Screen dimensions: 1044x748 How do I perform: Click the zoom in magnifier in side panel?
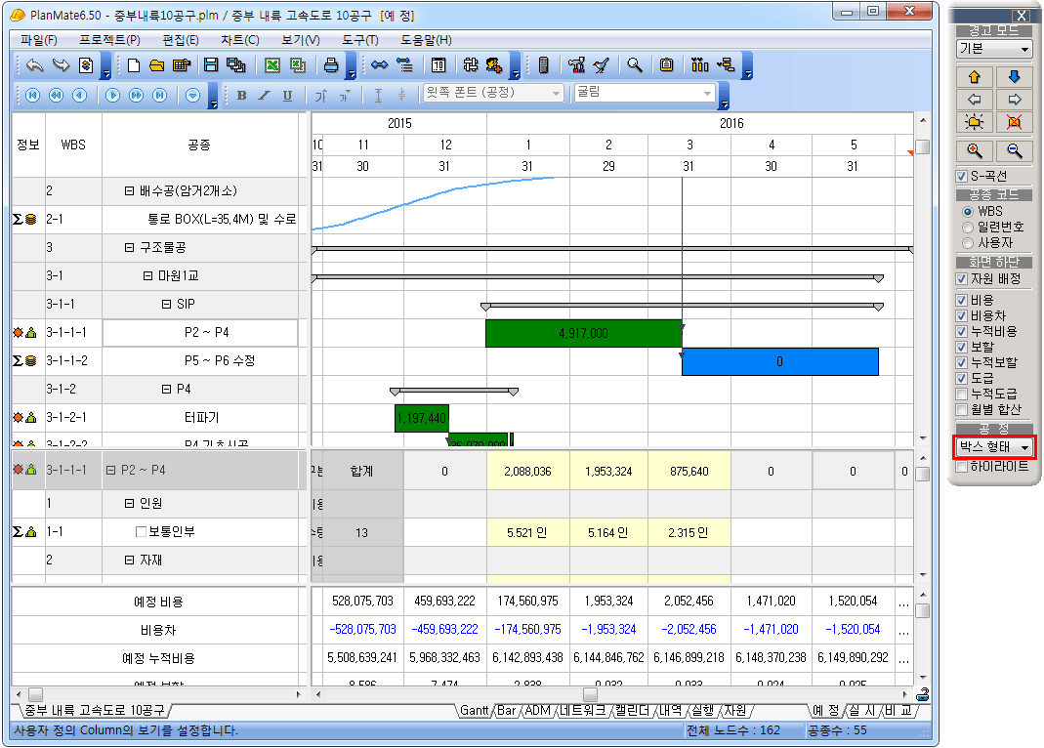[976, 150]
